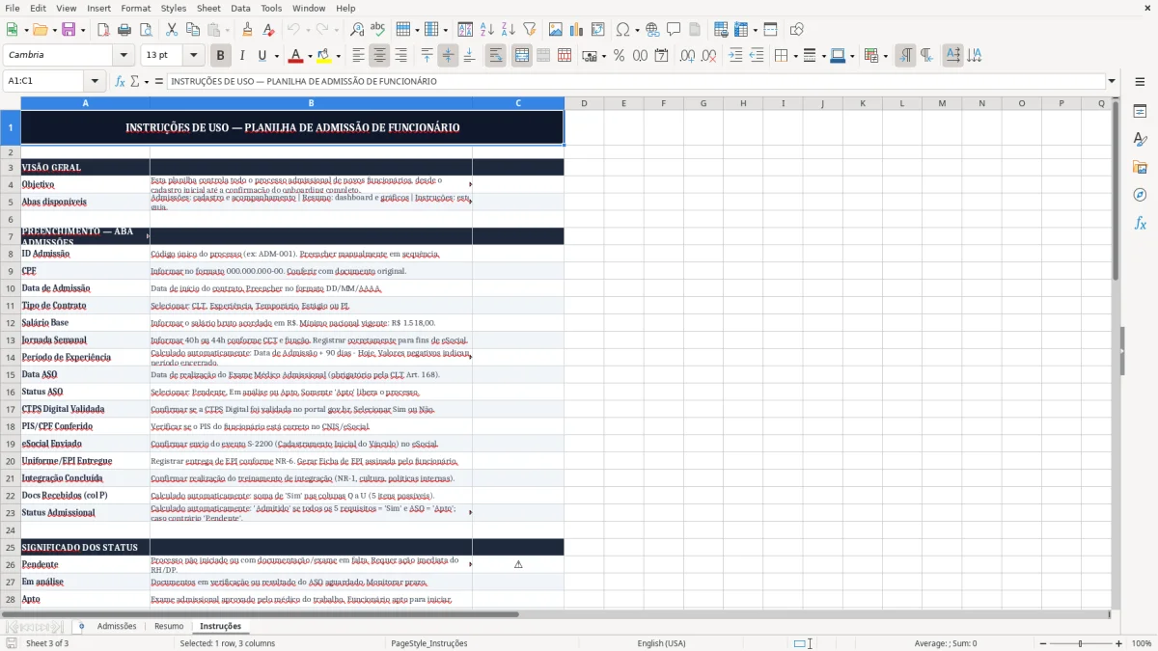Toggle Left-To-Right text direction
This screenshot has width=1158, height=651.
pyautogui.click(x=905, y=56)
